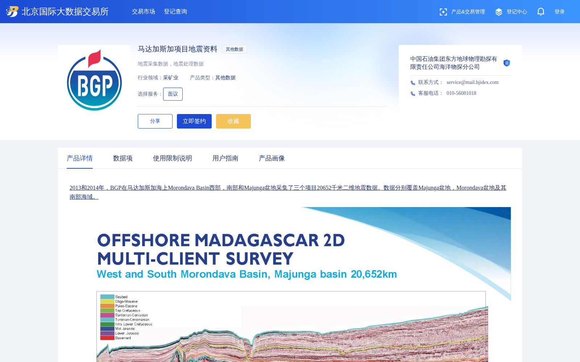
Task: Click the service@mail.bjidex.com email text
Action: pos(472,83)
